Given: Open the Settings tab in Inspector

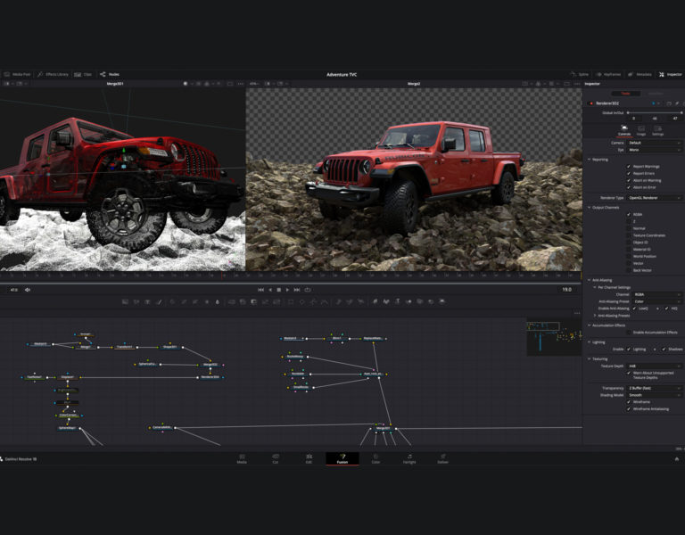Looking at the screenshot, I should pos(657,130).
